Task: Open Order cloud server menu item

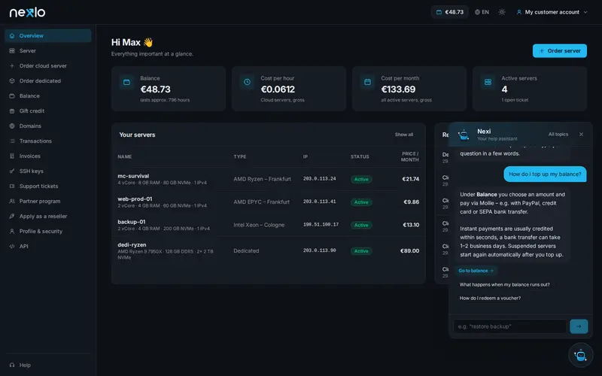Action: pyautogui.click(x=48, y=65)
